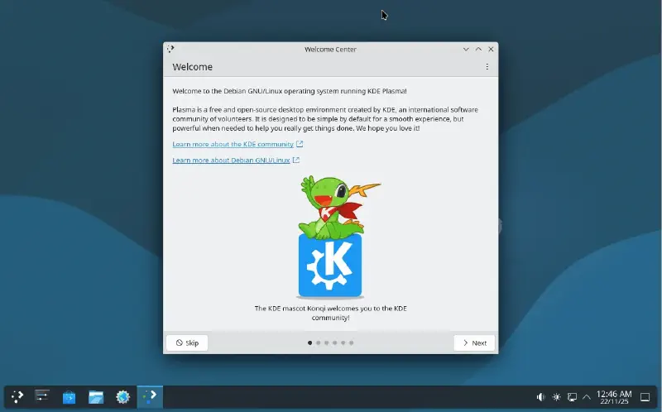Viewport: 662px width, 412px height.
Task: Click Next to continue the welcome tour
Action: pyautogui.click(x=474, y=343)
